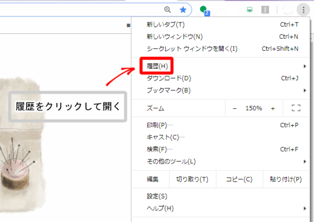Close the Chrome three-dot menu button
Screen dimensions: 314x222
click(x=303, y=9)
